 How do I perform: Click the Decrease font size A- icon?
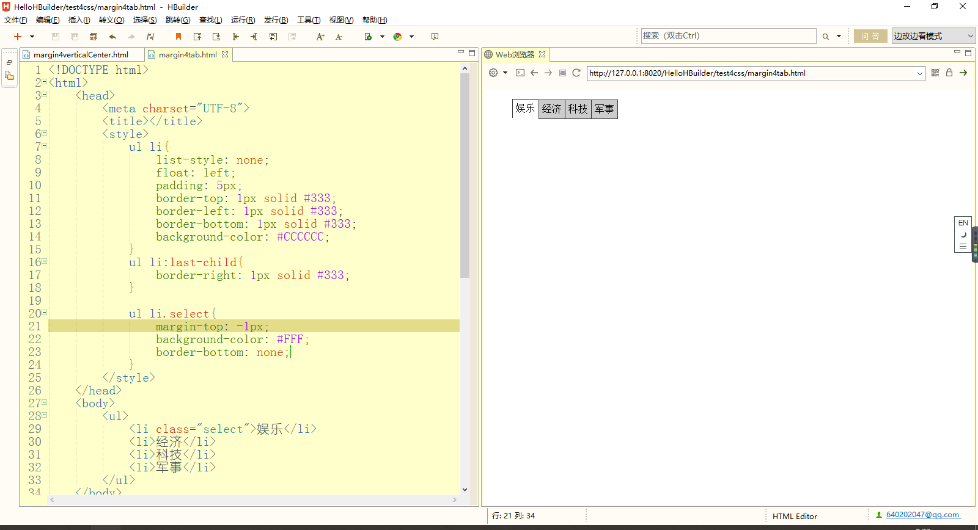(x=339, y=37)
